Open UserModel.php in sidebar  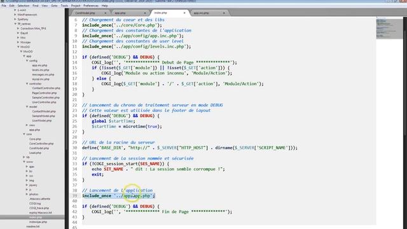click(42, 121)
